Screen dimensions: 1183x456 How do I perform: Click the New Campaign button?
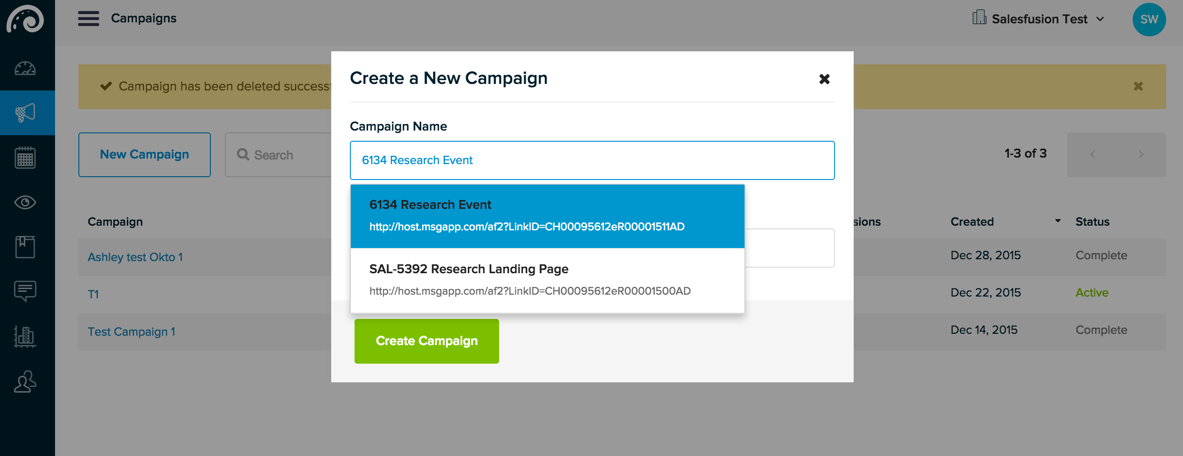(145, 155)
